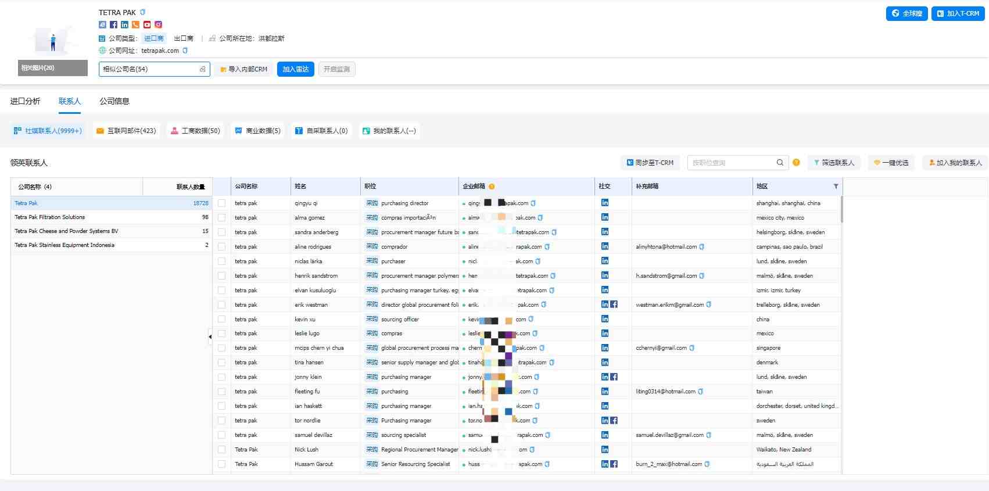Click the 导入内部CRM button
Screen dimensions: 989x491
click(x=243, y=69)
